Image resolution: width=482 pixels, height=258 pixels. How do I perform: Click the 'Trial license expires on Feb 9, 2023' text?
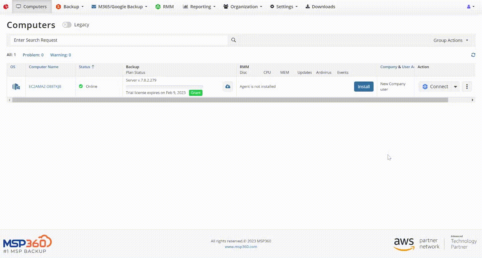pos(156,93)
